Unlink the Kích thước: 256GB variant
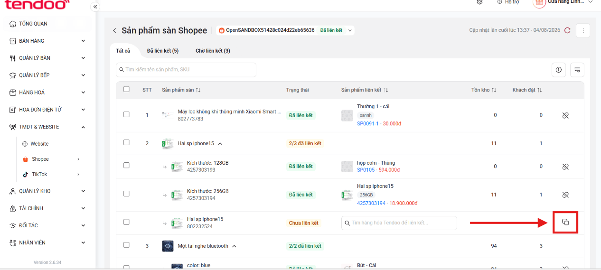Viewport: 601px width, 270px height. 565,195
